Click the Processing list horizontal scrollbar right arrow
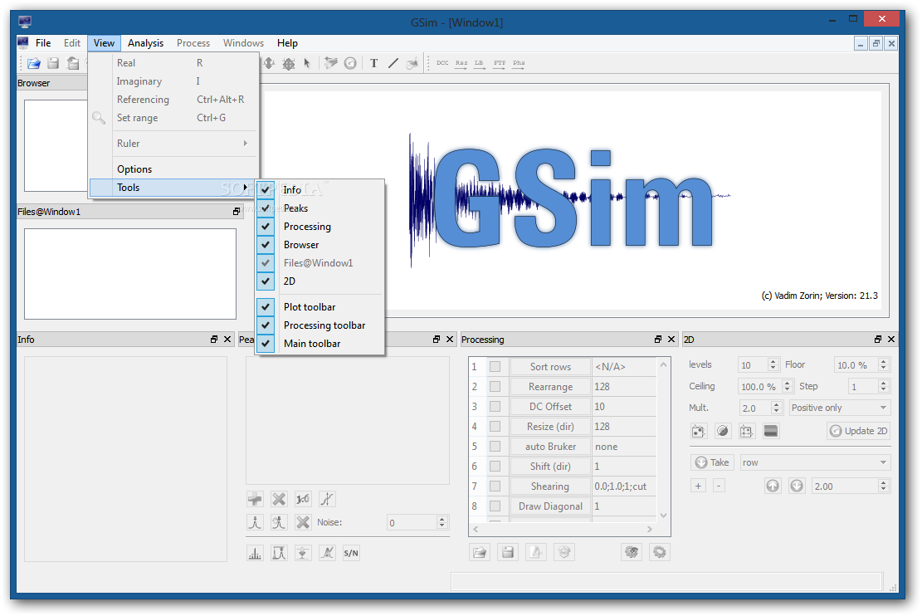The height and width of the screenshot is (616, 922). (x=650, y=530)
